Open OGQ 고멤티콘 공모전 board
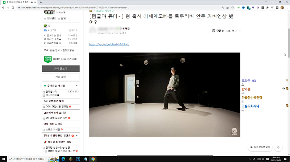The width and height of the screenshot is (290, 162). [57, 106]
